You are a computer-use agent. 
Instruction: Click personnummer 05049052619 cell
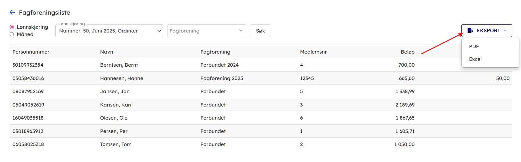(28, 105)
